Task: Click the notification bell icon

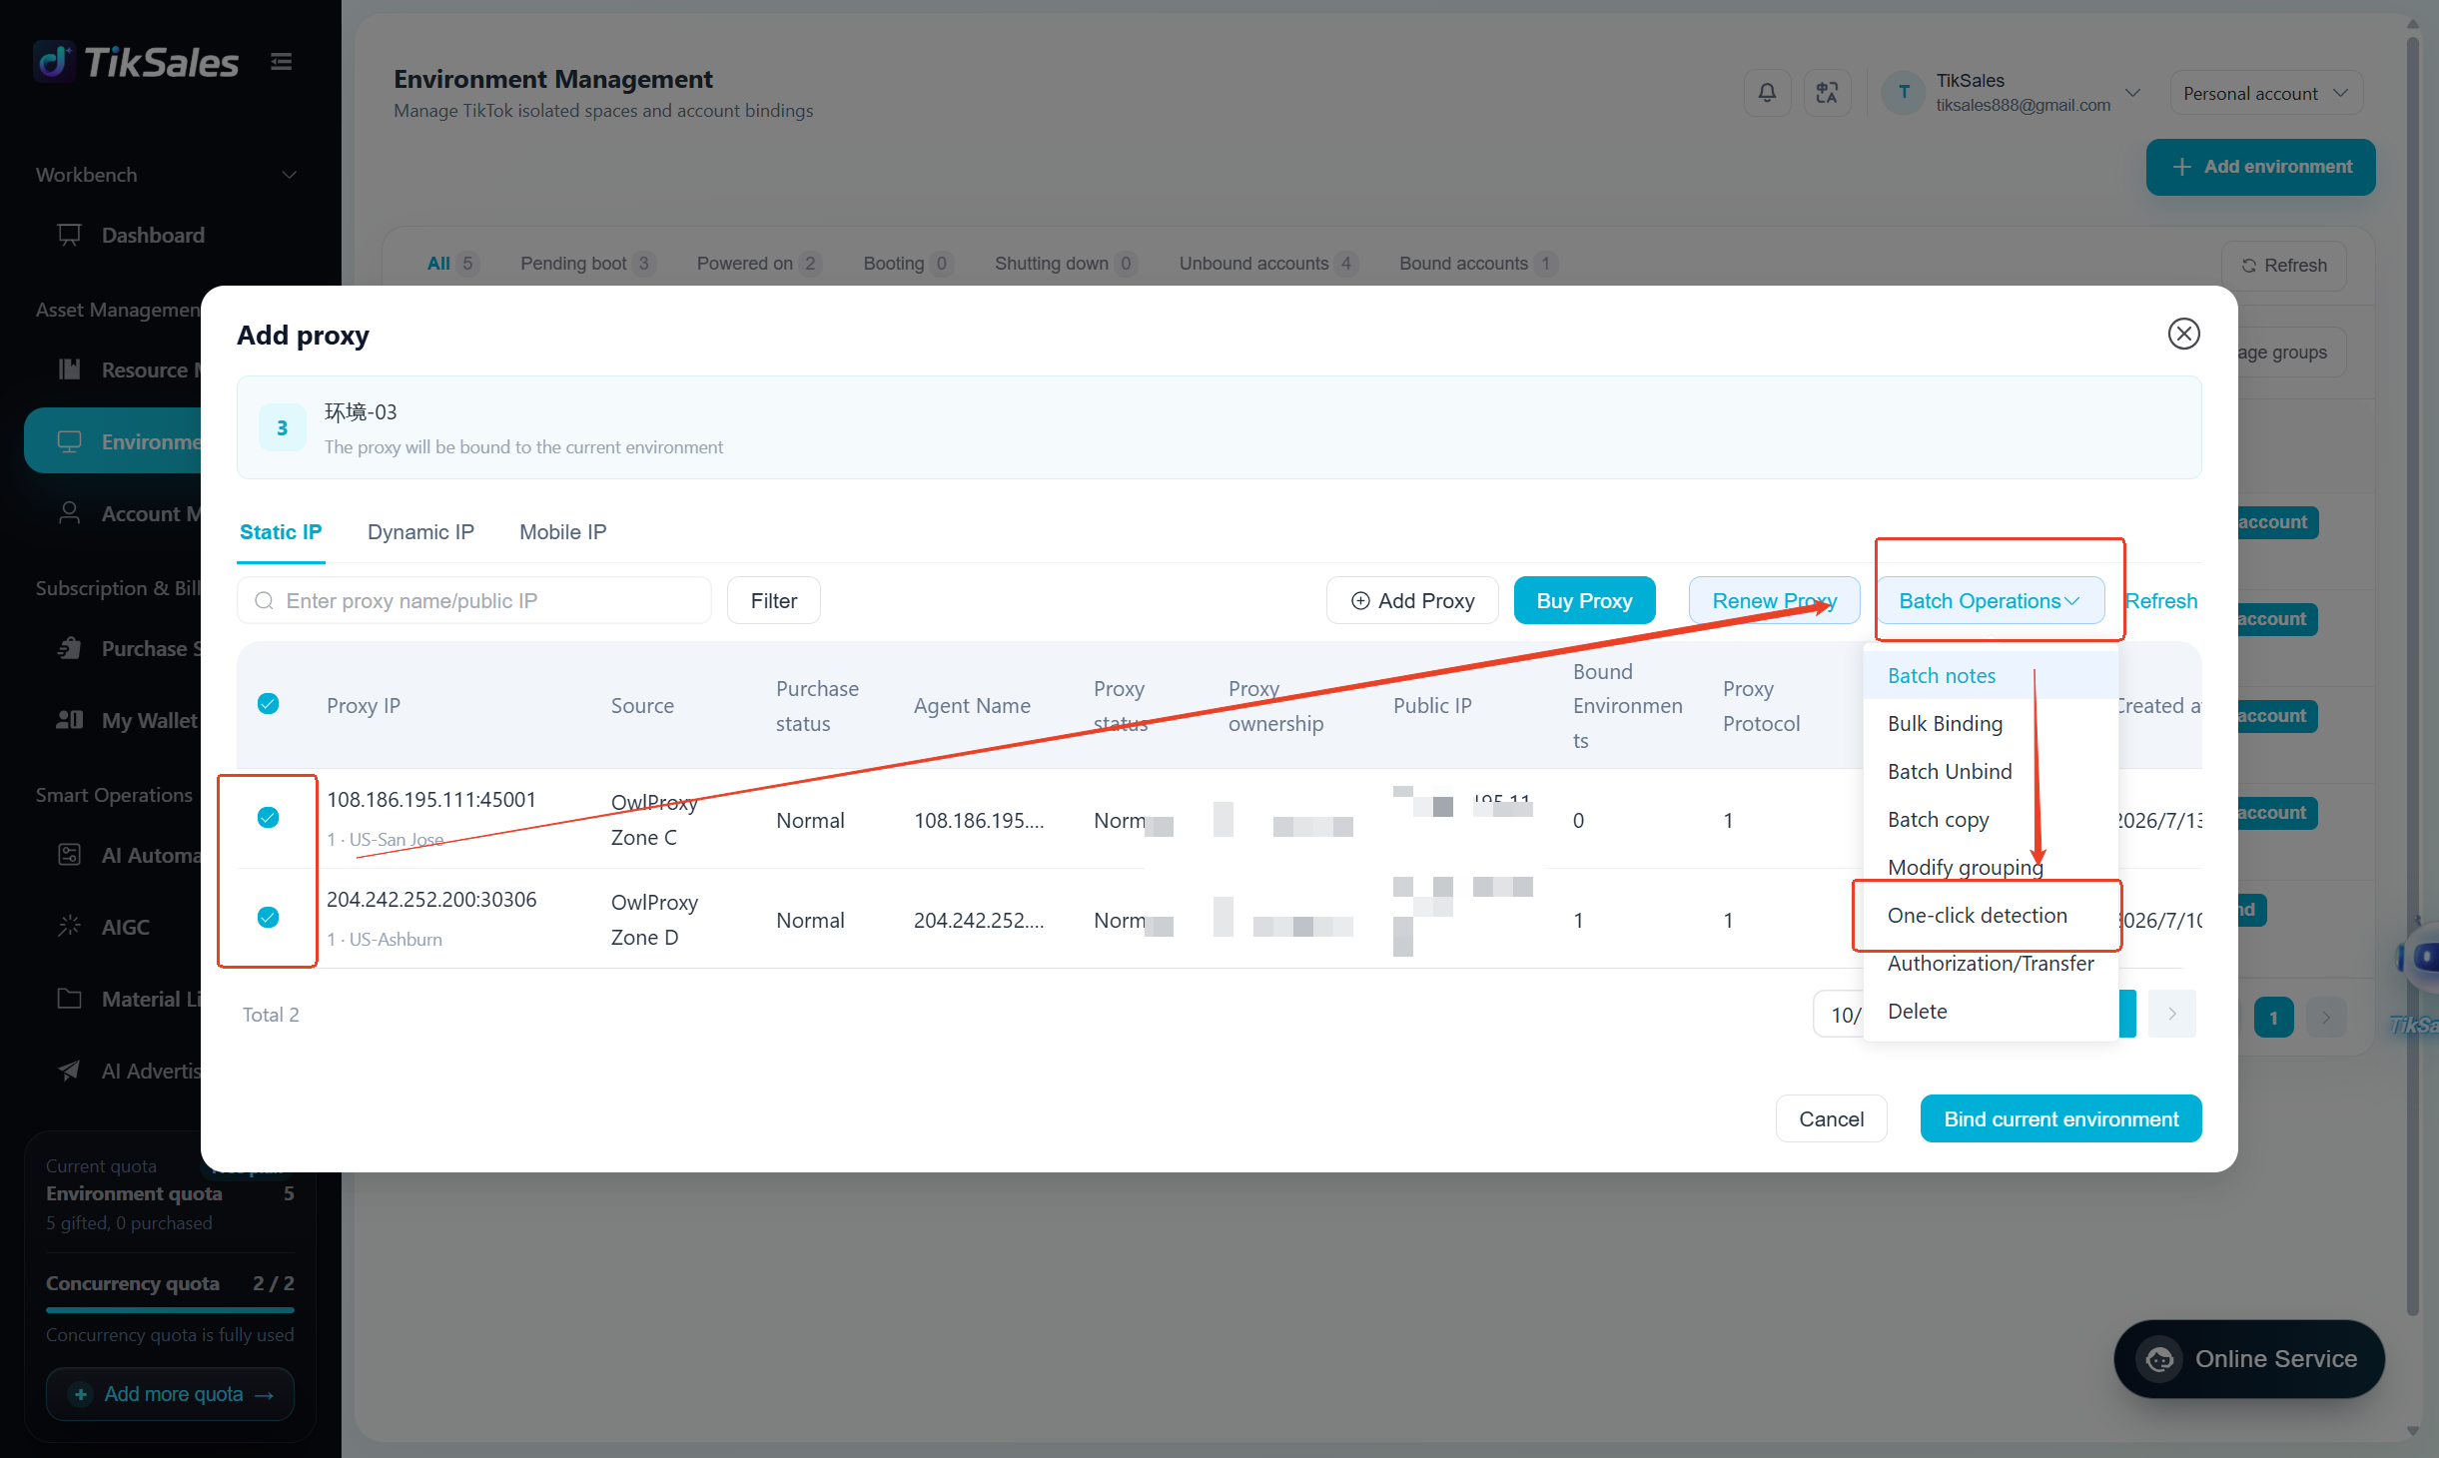Action: [x=1767, y=93]
